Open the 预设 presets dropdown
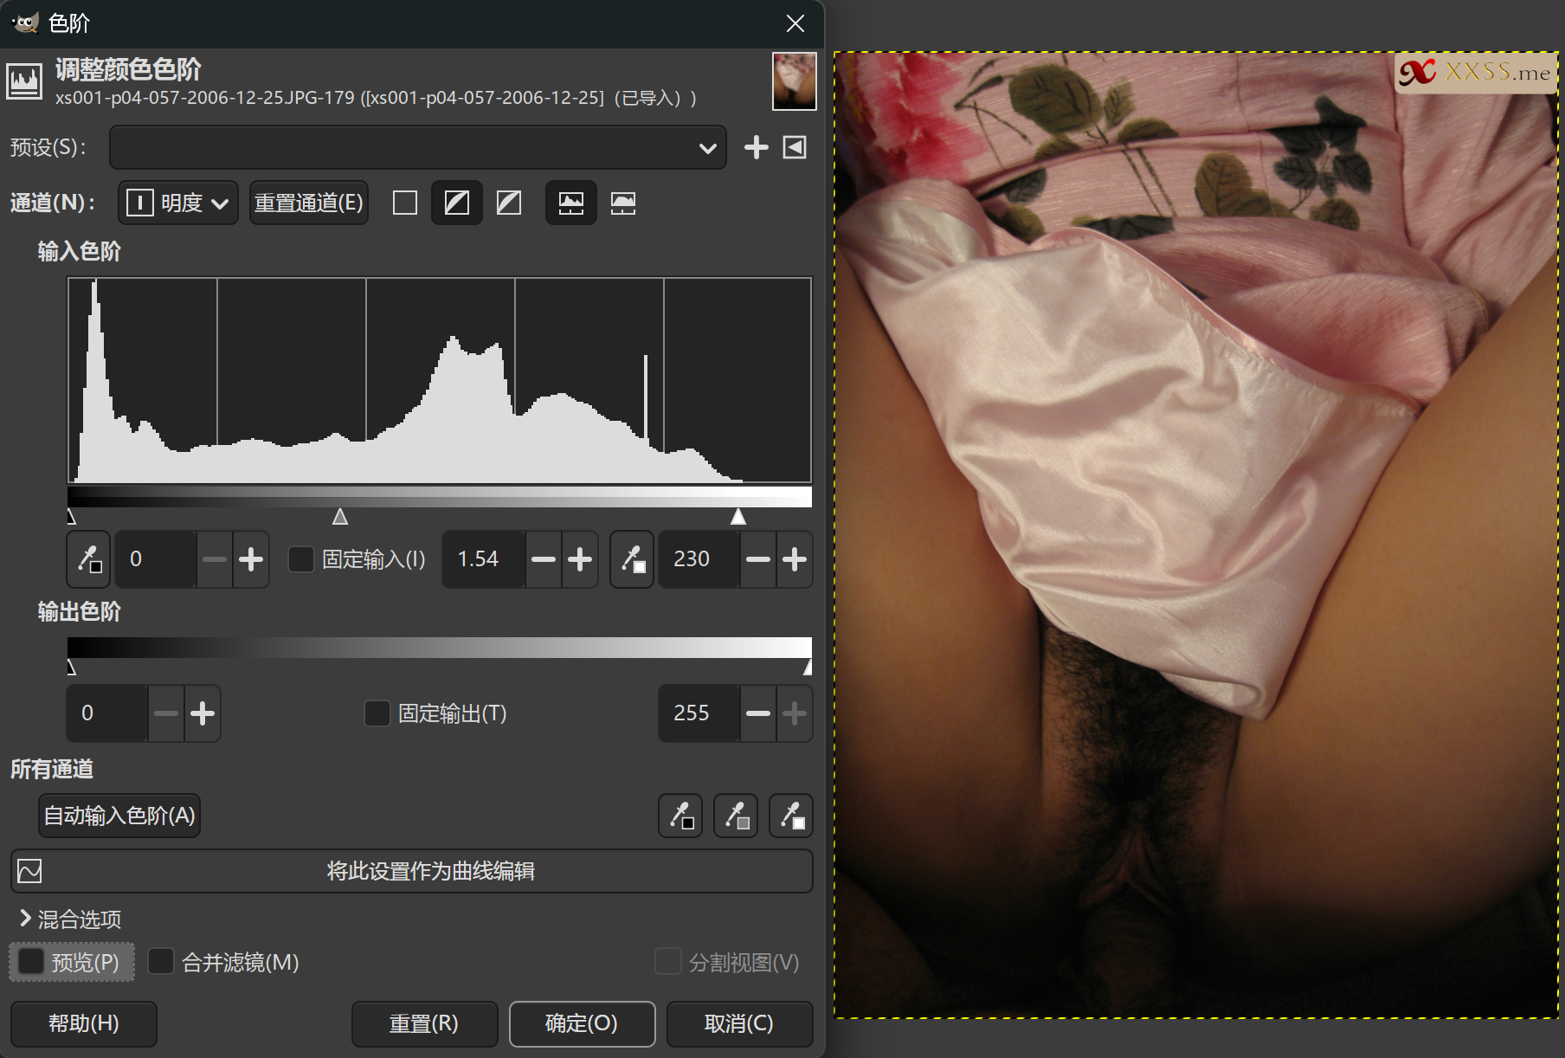 [x=417, y=147]
